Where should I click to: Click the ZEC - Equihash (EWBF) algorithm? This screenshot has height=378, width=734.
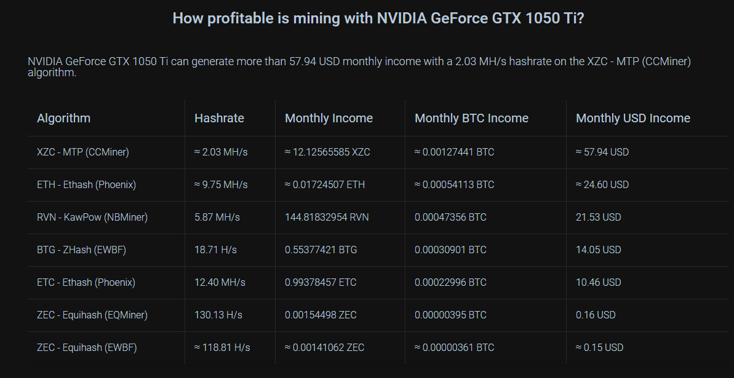[87, 347]
